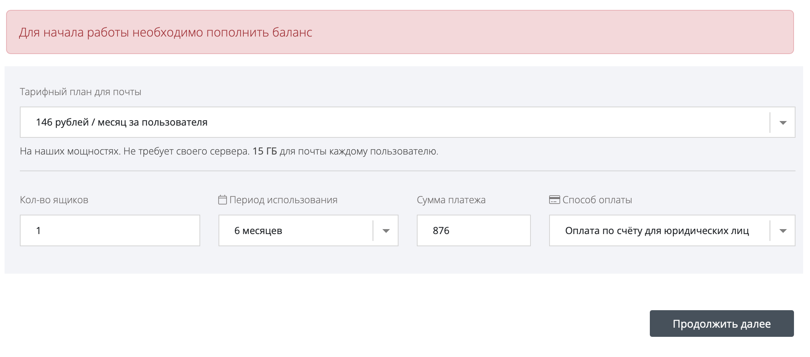Focus the Кол-во ящиков input field
The height and width of the screenshot is (357, 810).
110,231
